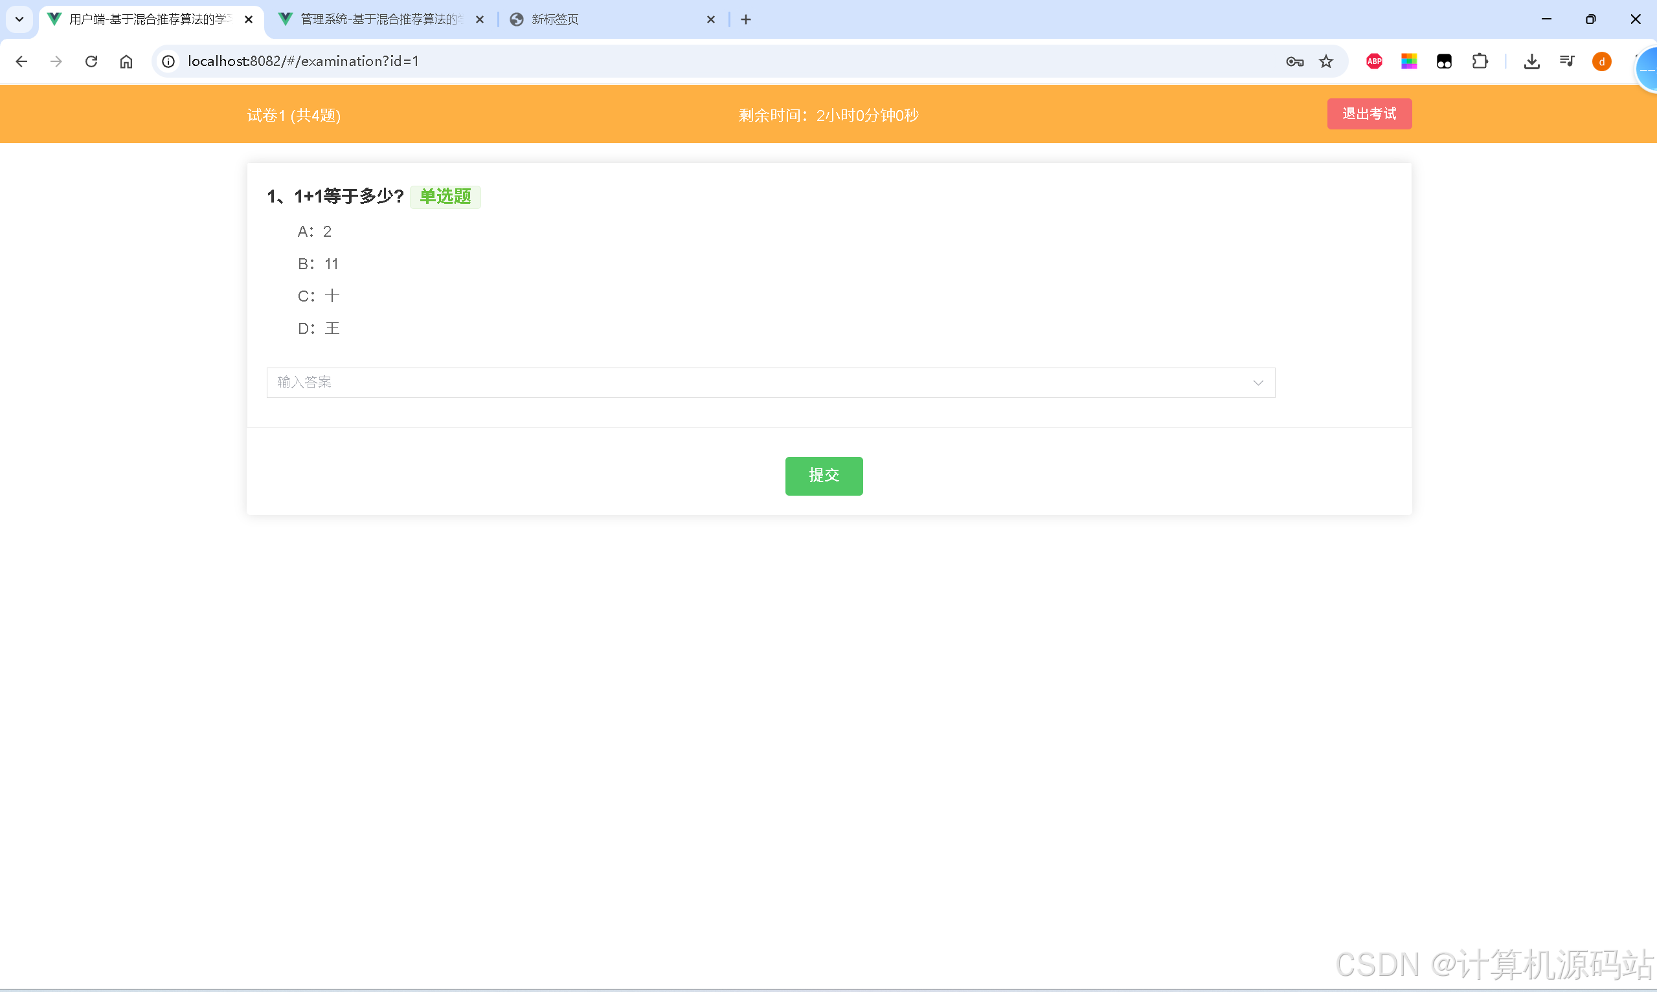Reload the examination page
The height and width of the screenshot is (992, 1657).
pos(91,61)
